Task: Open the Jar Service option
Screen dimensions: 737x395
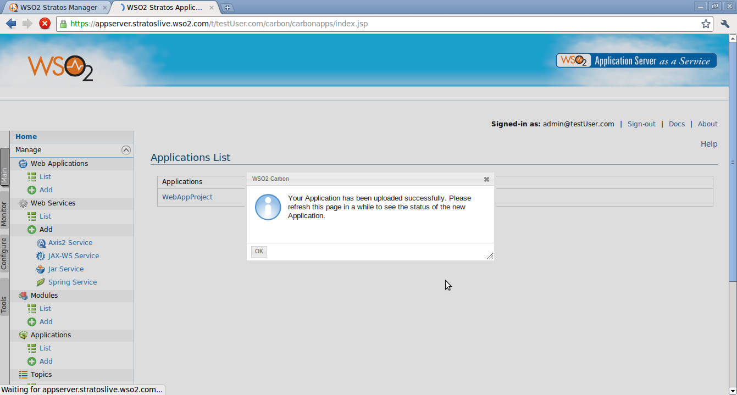Action: [66, 269]
